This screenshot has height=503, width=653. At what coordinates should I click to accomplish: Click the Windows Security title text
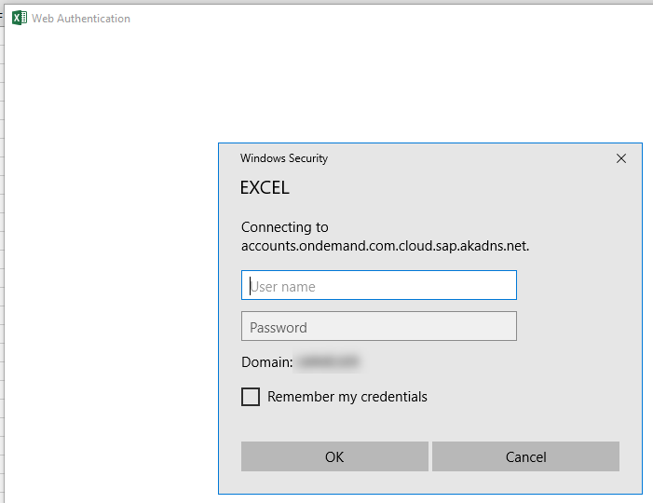pos(284,158)
